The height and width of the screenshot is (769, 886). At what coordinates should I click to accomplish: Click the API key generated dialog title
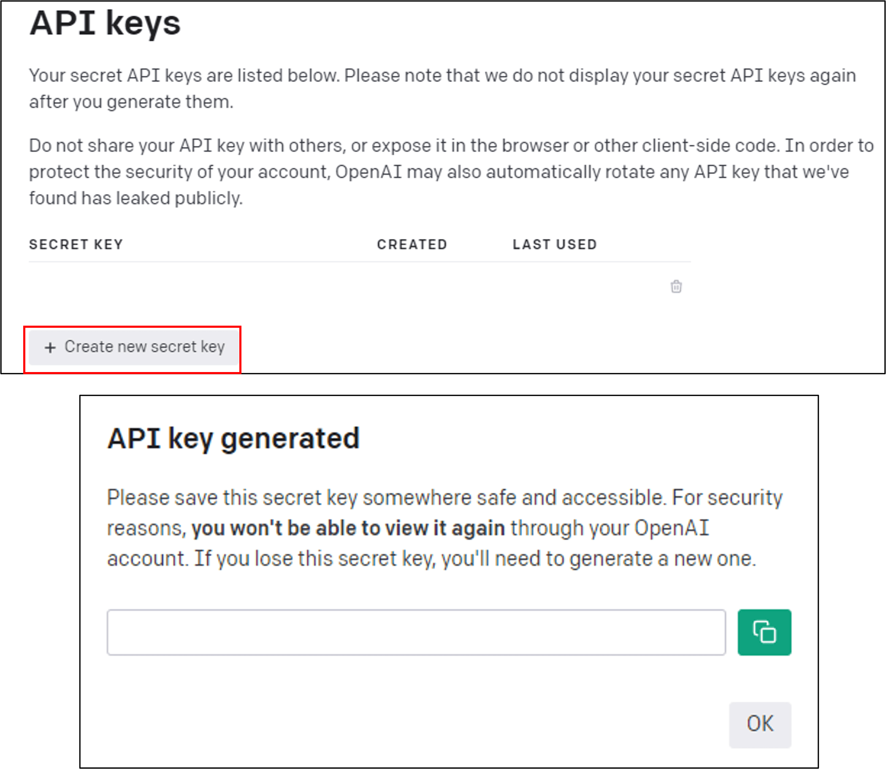(x=234, y=438)
